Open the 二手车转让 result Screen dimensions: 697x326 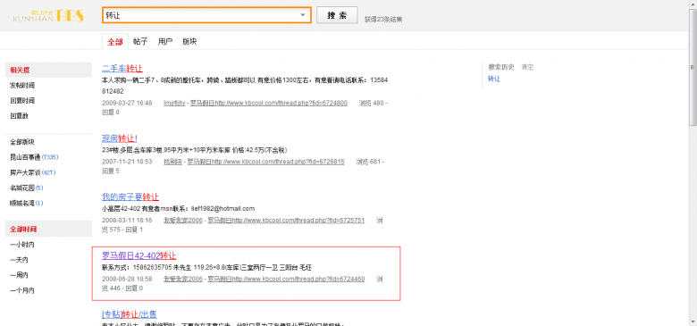[122, 69]
